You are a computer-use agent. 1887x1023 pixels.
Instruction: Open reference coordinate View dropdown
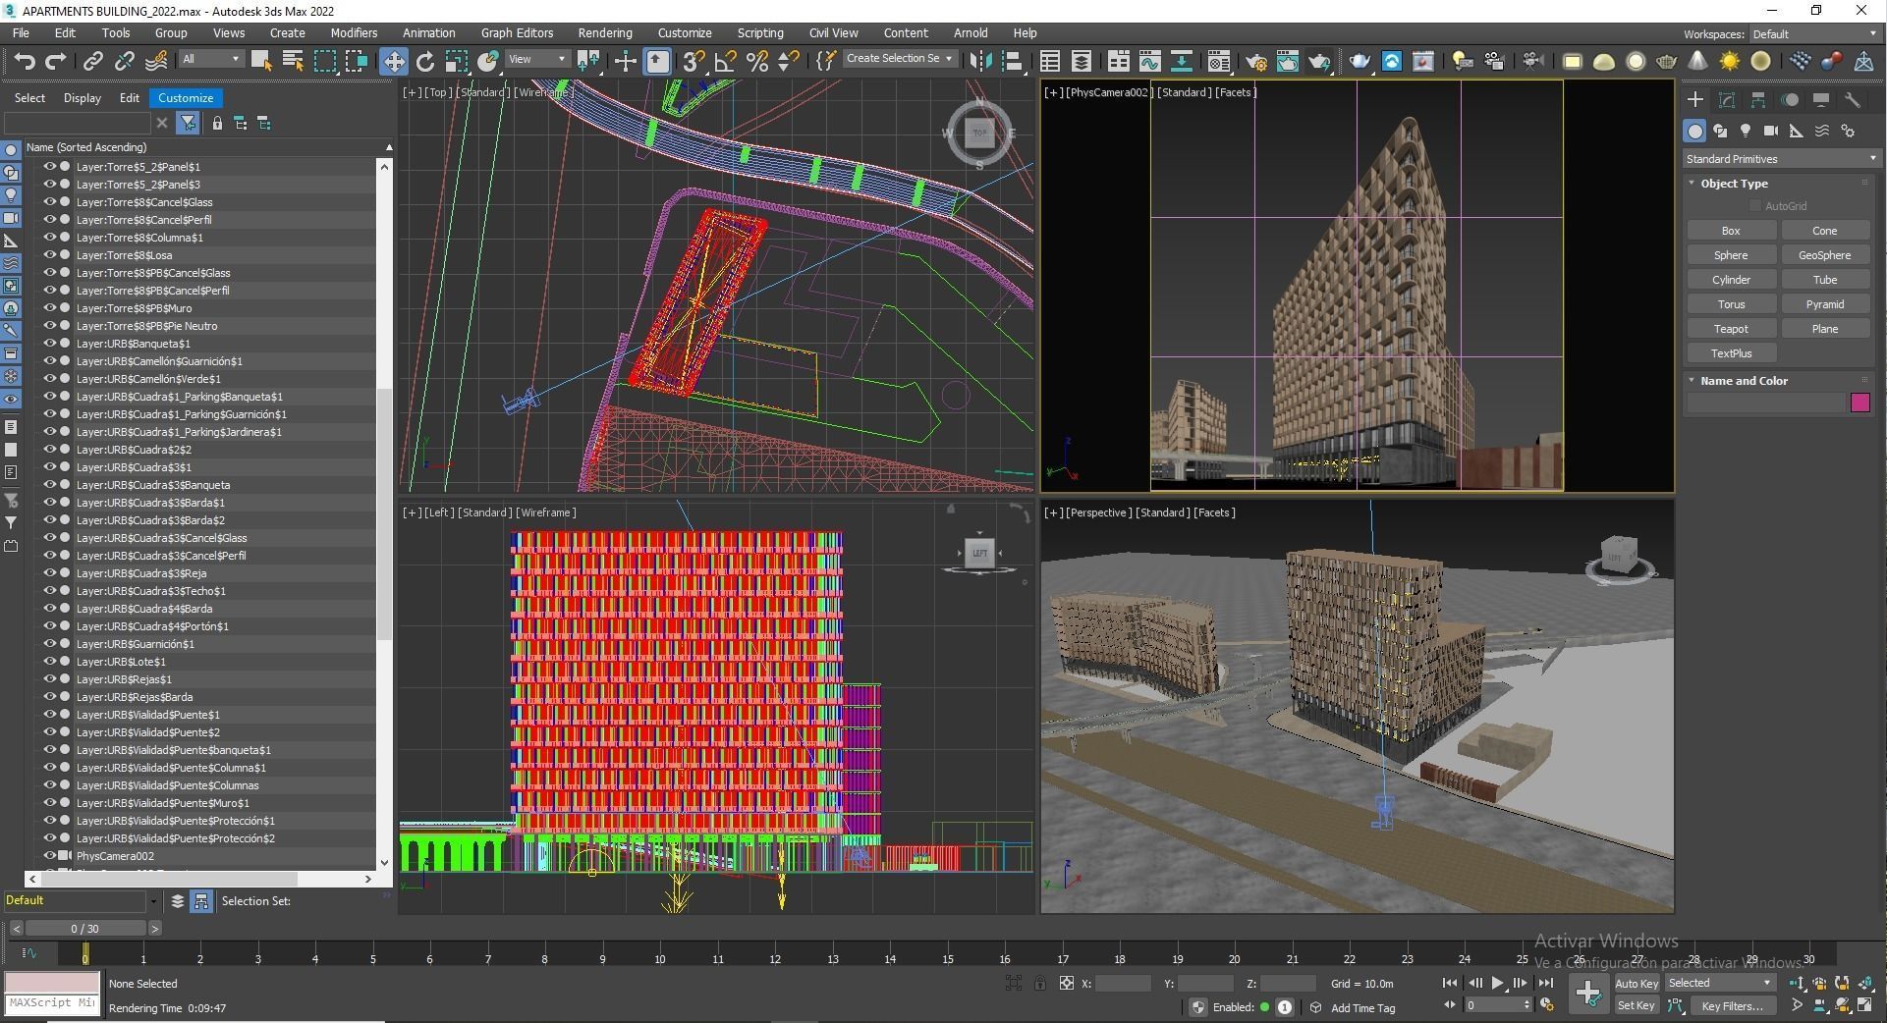tap(536, 59)
